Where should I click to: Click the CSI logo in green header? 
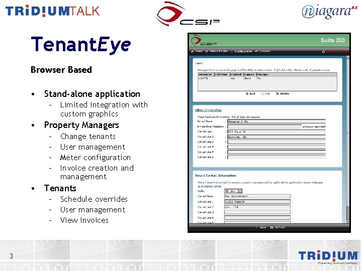point(204,41)
